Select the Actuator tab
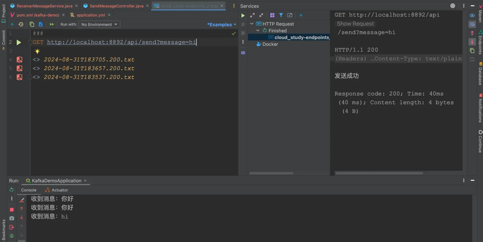 [x=57, y=190]
